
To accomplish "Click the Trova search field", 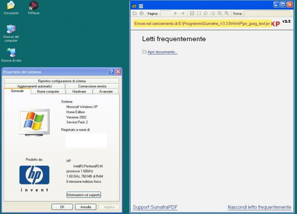I will coord(267,13).
